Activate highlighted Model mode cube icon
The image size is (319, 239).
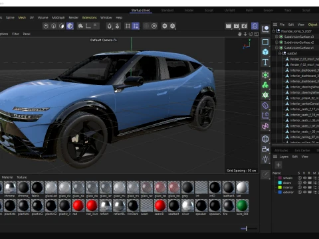pos(70,26)
